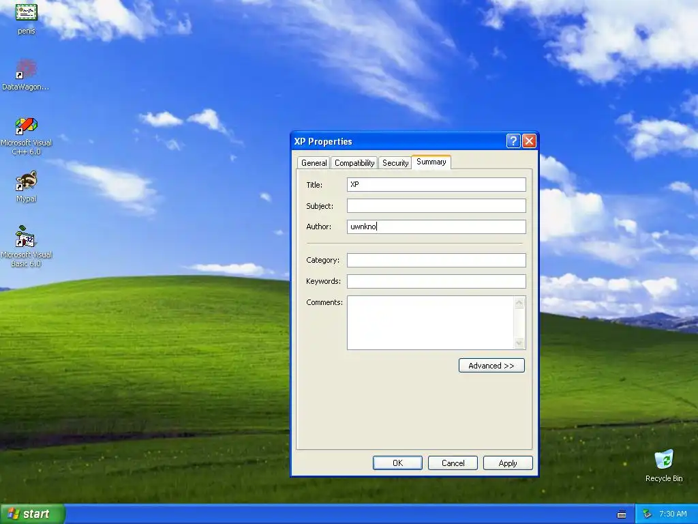Click into the Author field

point(436,227)
